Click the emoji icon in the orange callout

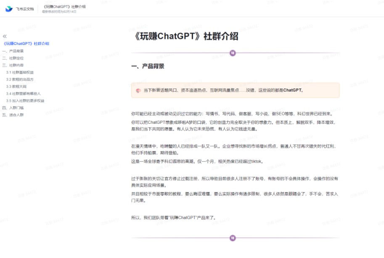pos(138,90)
